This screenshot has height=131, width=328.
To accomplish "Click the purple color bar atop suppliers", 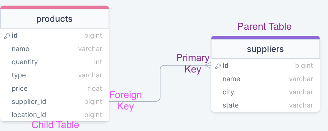I will pyautogui.click(x=265, y=38).
